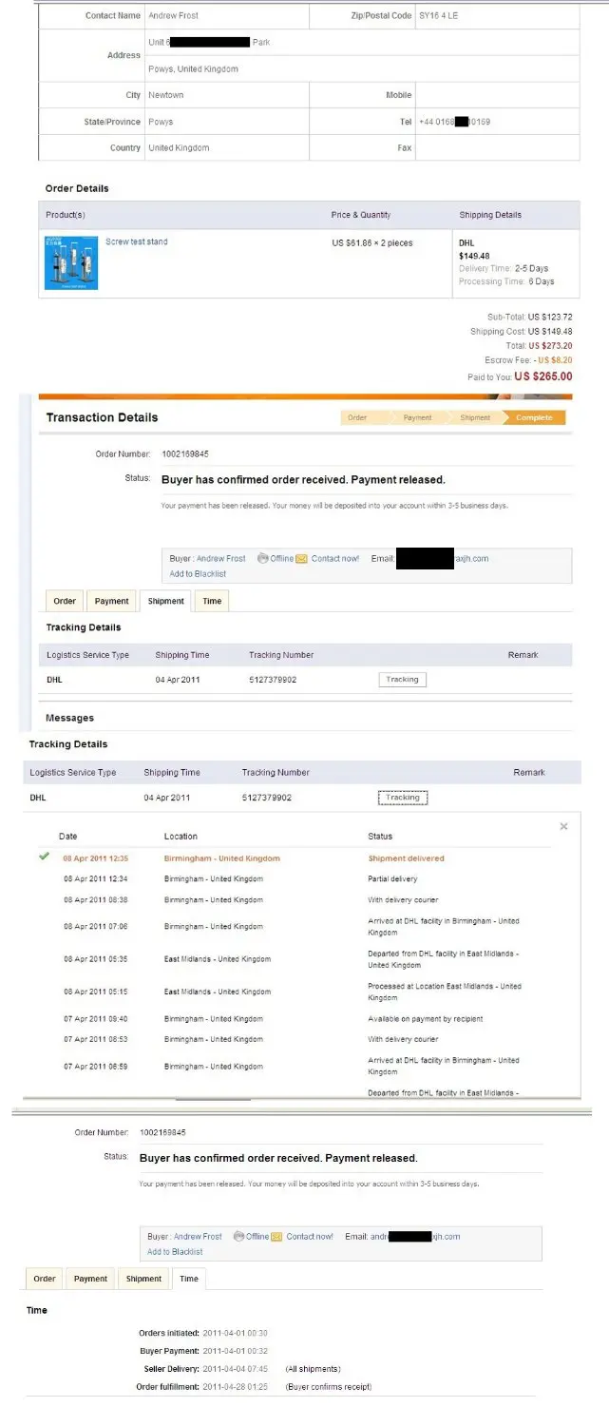The image size is (609, 1426).
Task: Select the active Shipment tab above Tracking Details
Action: (165, 601)
